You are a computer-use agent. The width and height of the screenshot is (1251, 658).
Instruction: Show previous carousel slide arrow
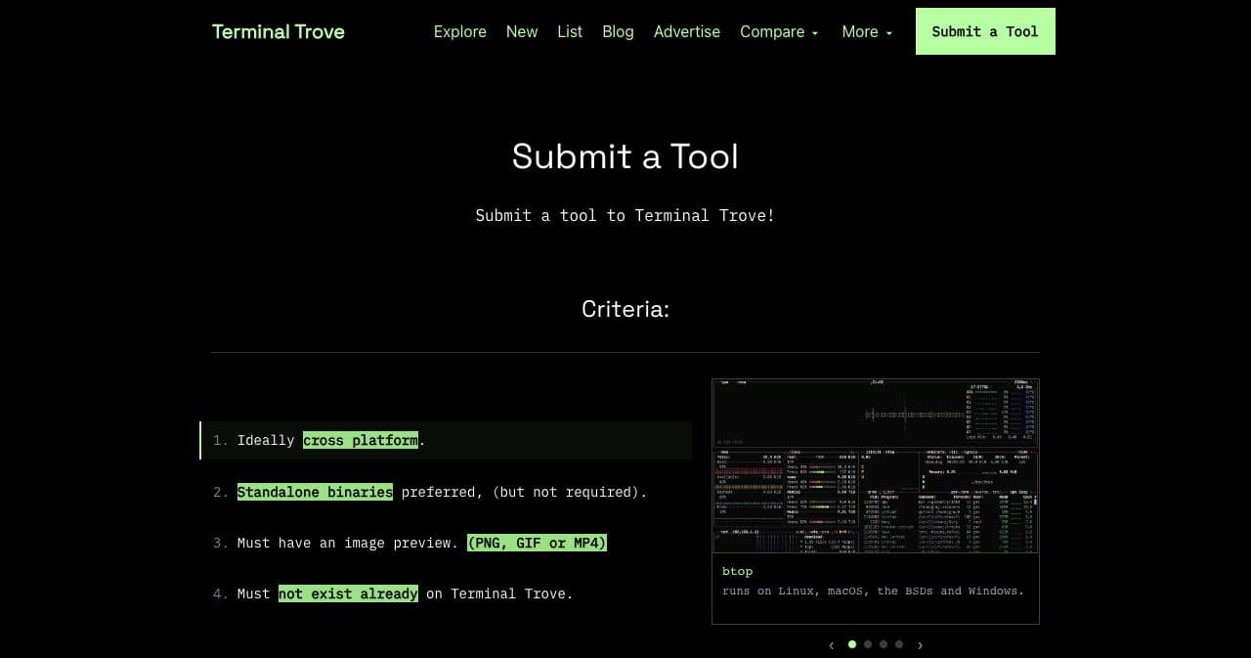pyautogui.click(x=832, y=644)
